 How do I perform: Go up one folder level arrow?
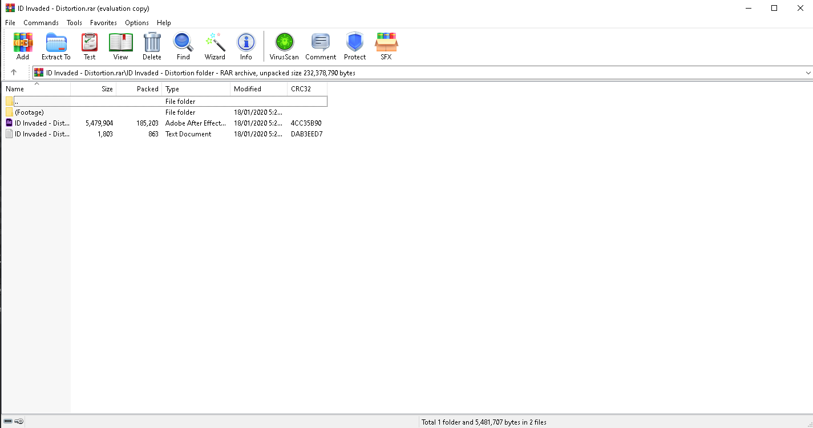pos(14,72)
